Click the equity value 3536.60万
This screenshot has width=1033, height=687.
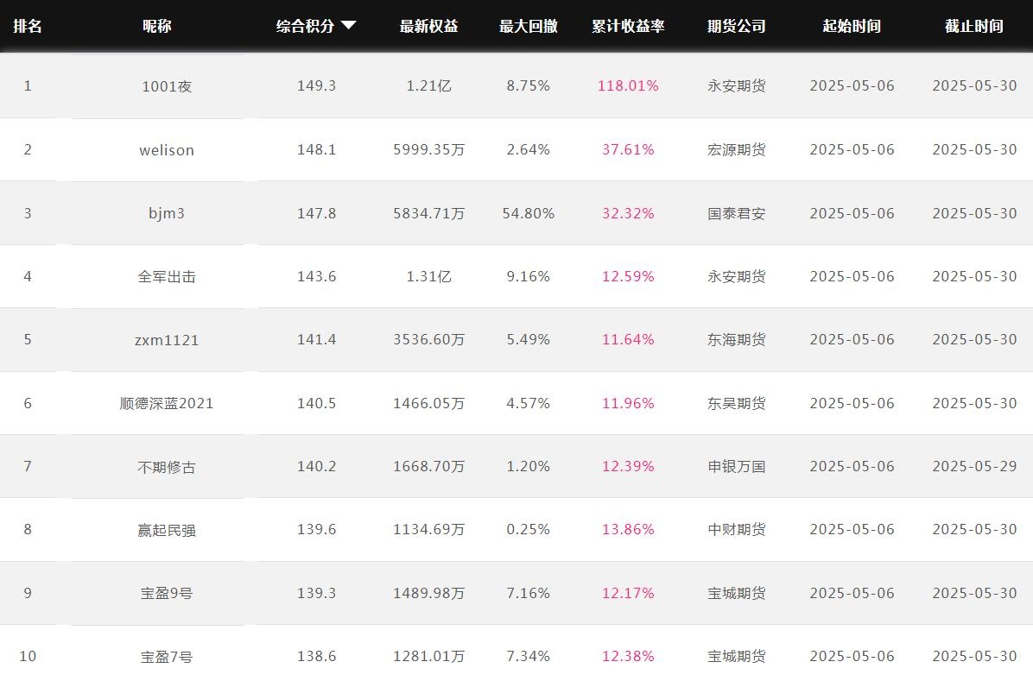click(429, 339)
